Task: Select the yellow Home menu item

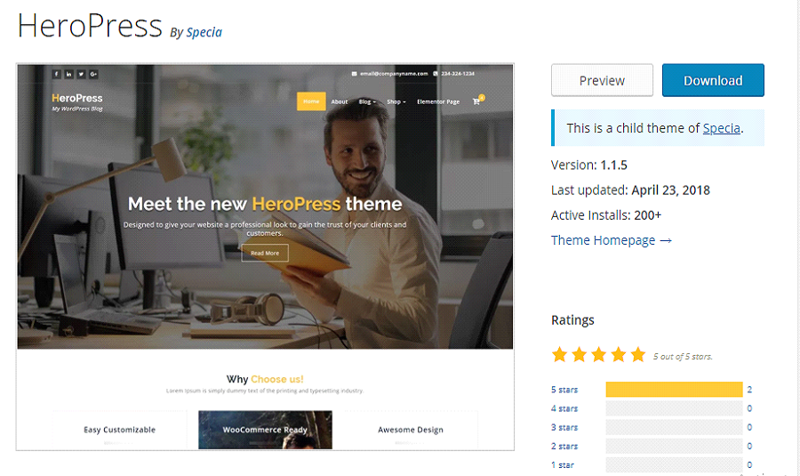Action: pos(311,101)
